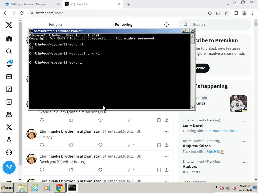Image resolution: width=258 pixels, height=193 pixels.
Task: Open Windows Explorer folder in taskbar
Action: (22, 187)
